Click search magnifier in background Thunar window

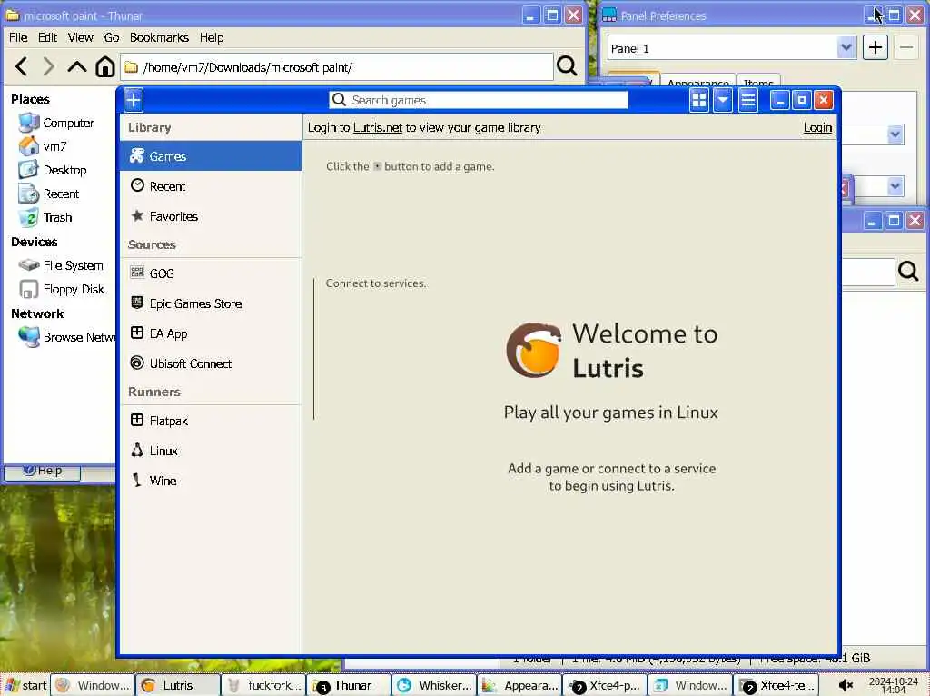tap(908, 271)
